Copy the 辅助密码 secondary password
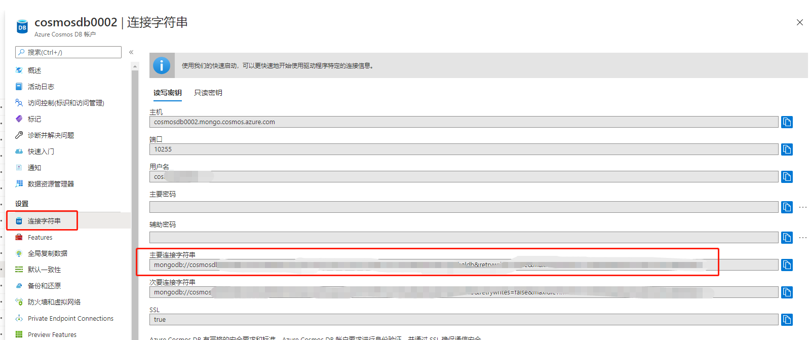The width and height of the screenshot is (809, 340). point(787,238)
